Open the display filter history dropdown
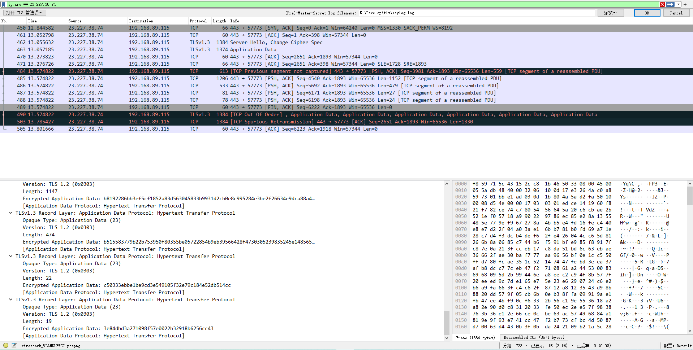Image resolution: width=693 pixels, height=350 pixels. pyautogui.click(x=678, y=4)
